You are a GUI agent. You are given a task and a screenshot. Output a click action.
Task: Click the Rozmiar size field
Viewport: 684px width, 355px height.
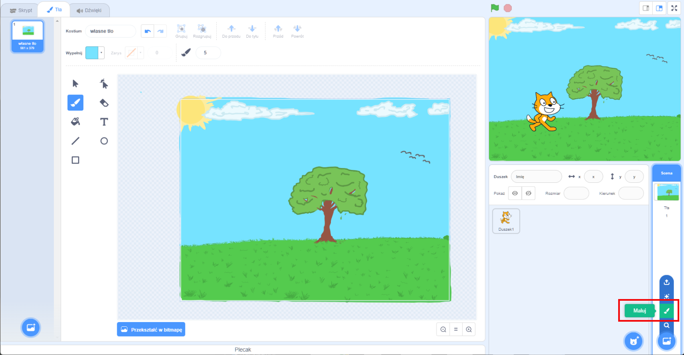[576, 193]
